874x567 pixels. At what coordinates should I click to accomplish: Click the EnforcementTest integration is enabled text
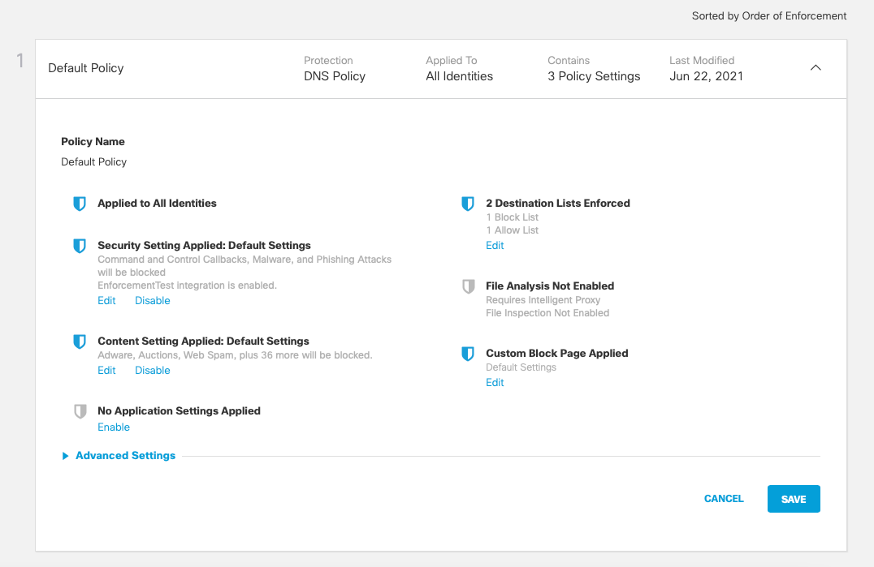point(188,286)
